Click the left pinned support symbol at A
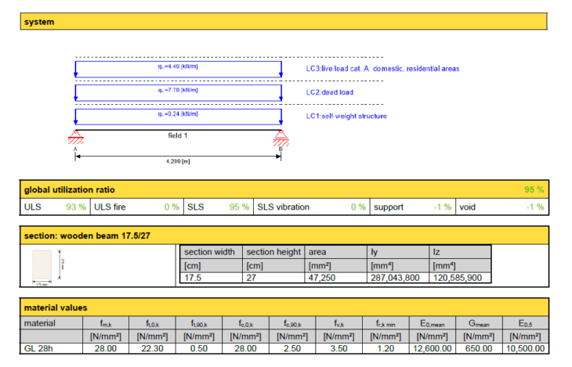Screen dimensions: 572x367 pos(75,139)
